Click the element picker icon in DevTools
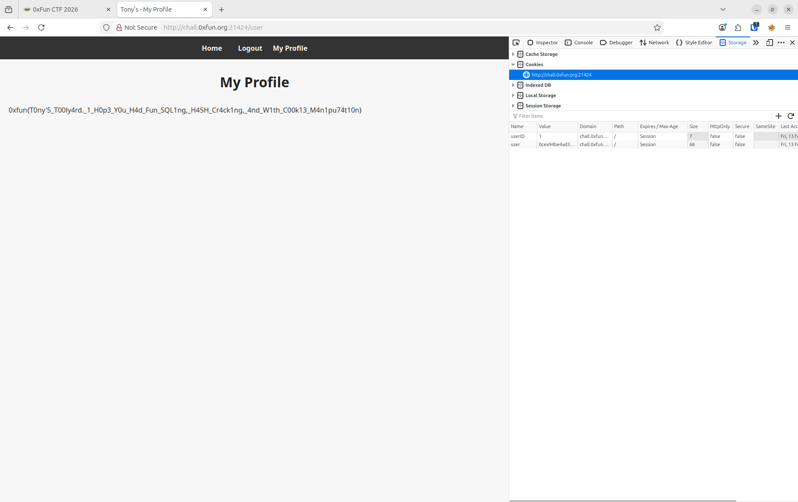The image size is (798, 502). (x=516, y=43)
